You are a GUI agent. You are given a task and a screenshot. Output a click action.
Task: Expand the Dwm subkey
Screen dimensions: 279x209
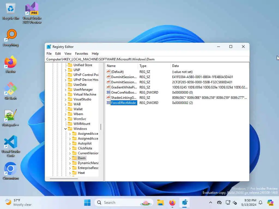point(70,158)
